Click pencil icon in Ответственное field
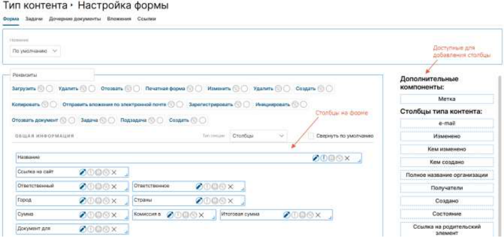Viewport: 504px width, 237px height. click(x=199, y=186)
